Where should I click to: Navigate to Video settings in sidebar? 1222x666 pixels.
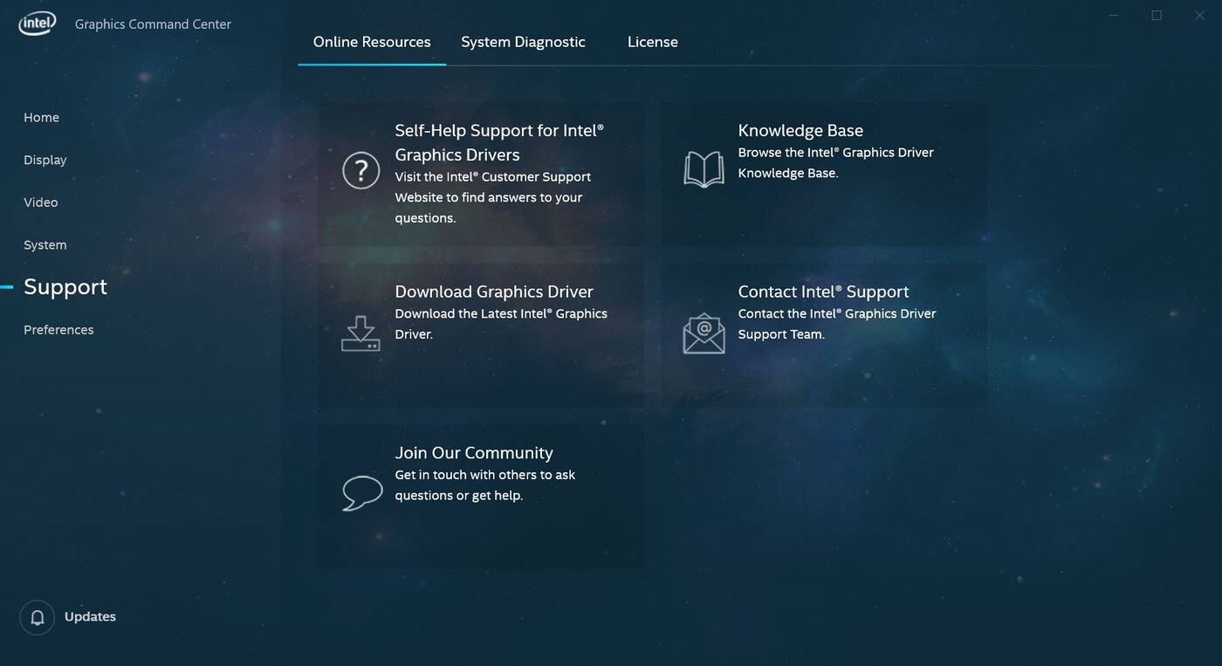[x=41, y=203]
